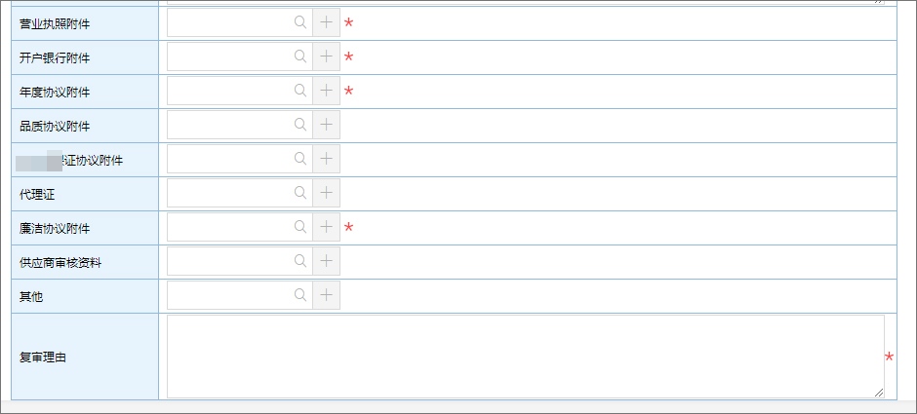Click plus button for 供应商审核资料
The height and width of the screenshot is (414, 917).
(x=326, y=261)
